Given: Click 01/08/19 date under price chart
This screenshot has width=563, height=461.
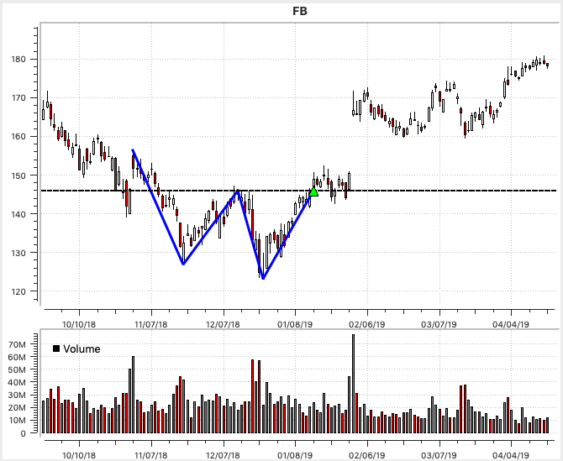Looking at the screenshot, I should click(x=295, y=325).
